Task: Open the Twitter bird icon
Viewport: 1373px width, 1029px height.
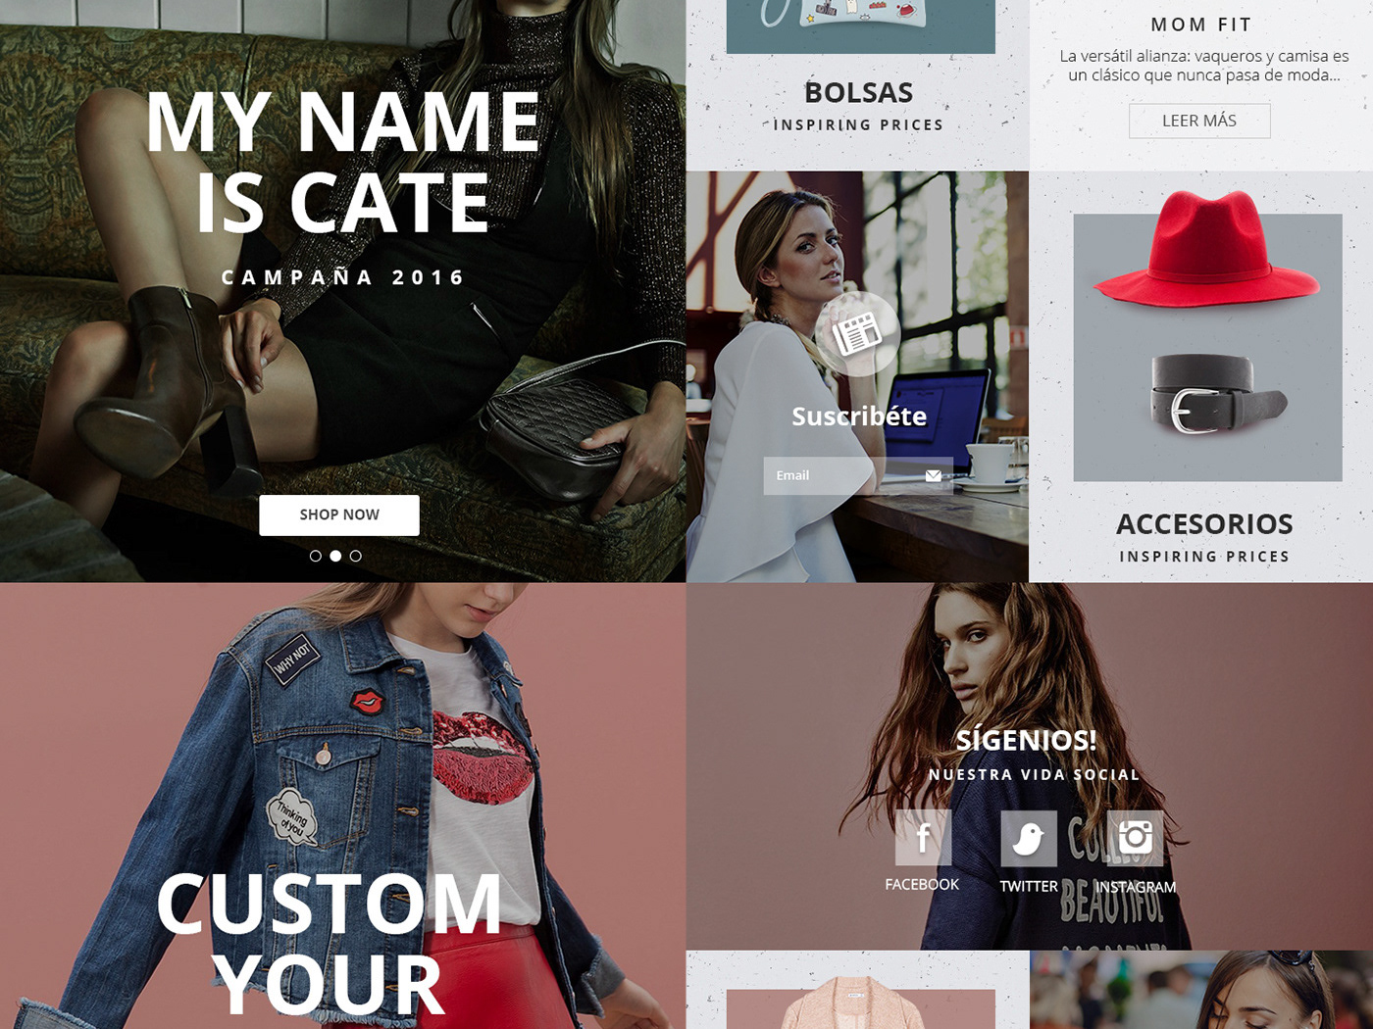Action: tap(1029, 839)
